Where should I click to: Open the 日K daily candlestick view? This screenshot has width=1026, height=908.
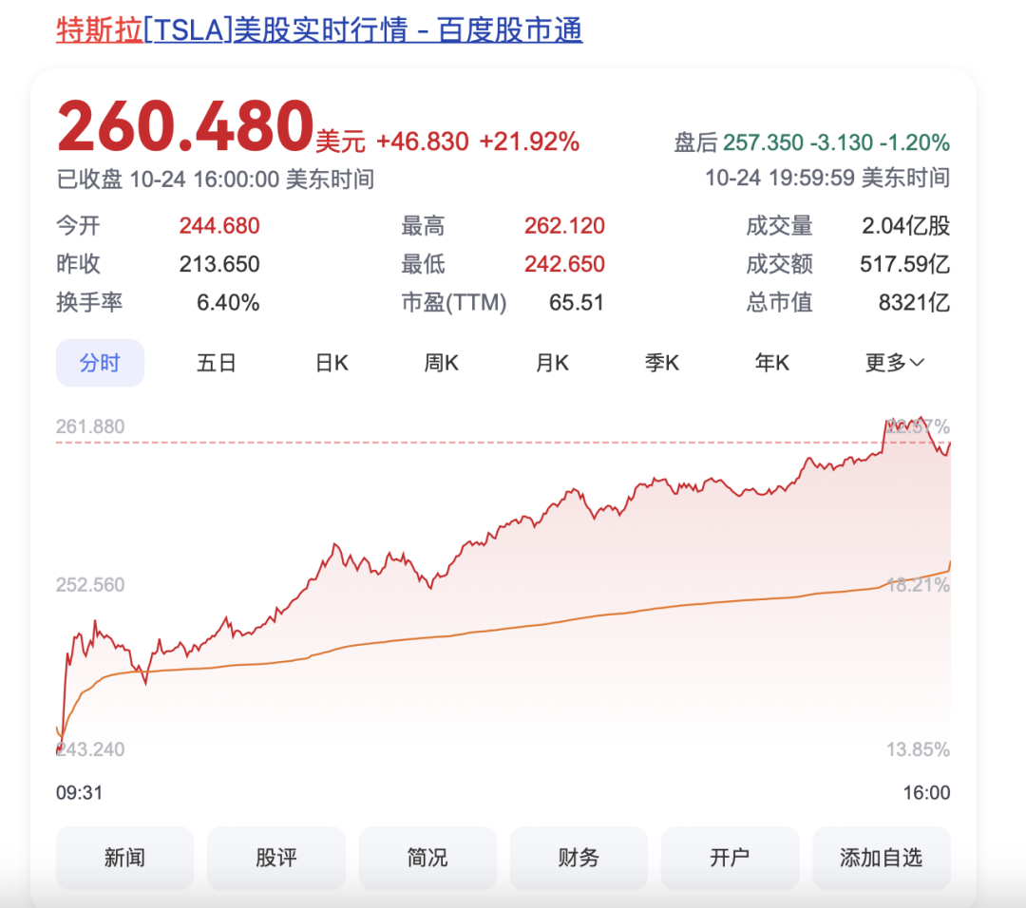(x=330, y=362)
